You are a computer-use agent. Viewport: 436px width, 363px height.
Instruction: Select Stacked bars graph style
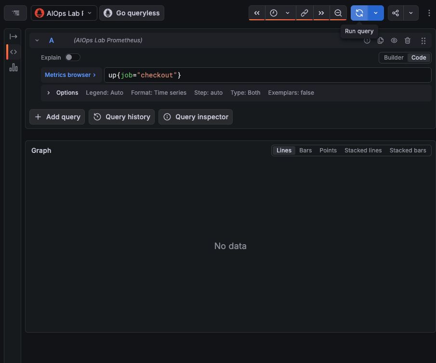tap(408, 150)
